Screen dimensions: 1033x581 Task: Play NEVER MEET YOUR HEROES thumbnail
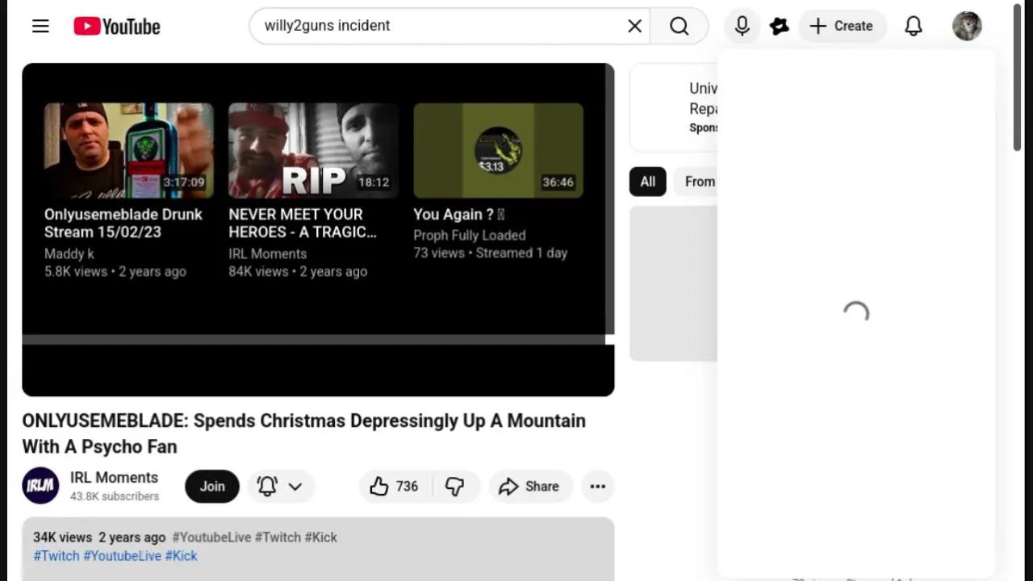point(313,150)
